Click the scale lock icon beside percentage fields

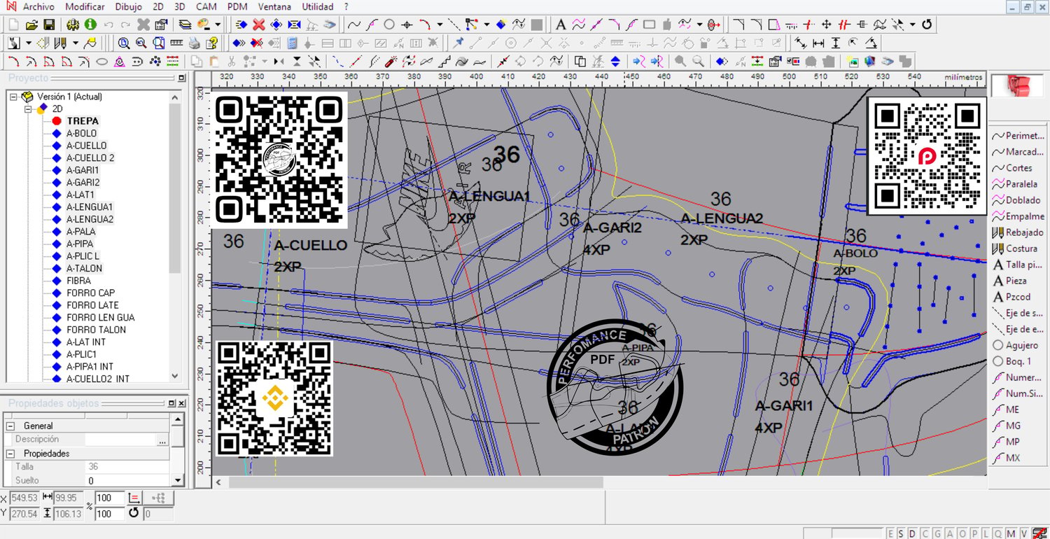point(134,498)
